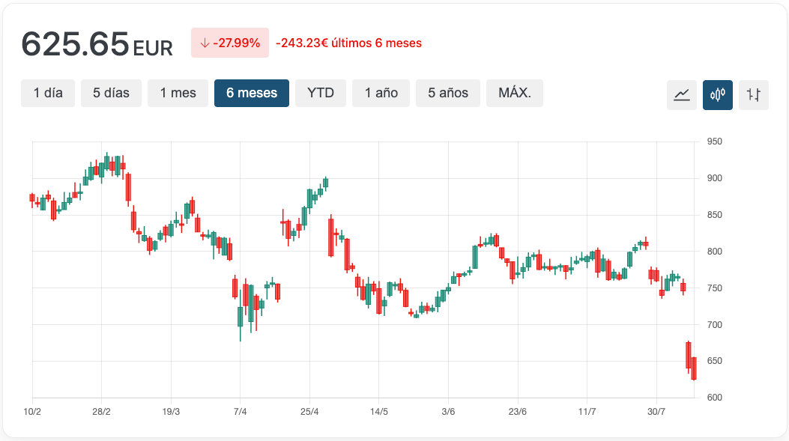Select the 1 día time range
Image resolution: width=789 pixels, height=441 pixels.
(x=48, y=93)
